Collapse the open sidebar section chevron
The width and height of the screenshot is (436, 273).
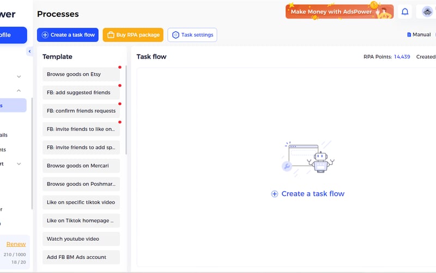coord(19,91)
